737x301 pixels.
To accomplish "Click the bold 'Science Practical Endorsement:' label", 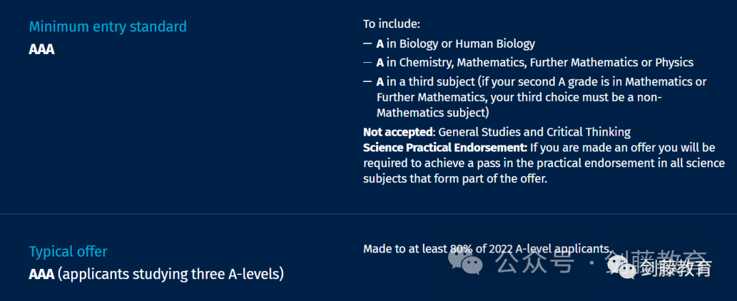I will [x=445, y=148].
